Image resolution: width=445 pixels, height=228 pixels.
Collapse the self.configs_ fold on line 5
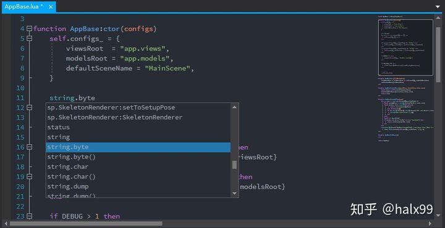tap(29, 38)
